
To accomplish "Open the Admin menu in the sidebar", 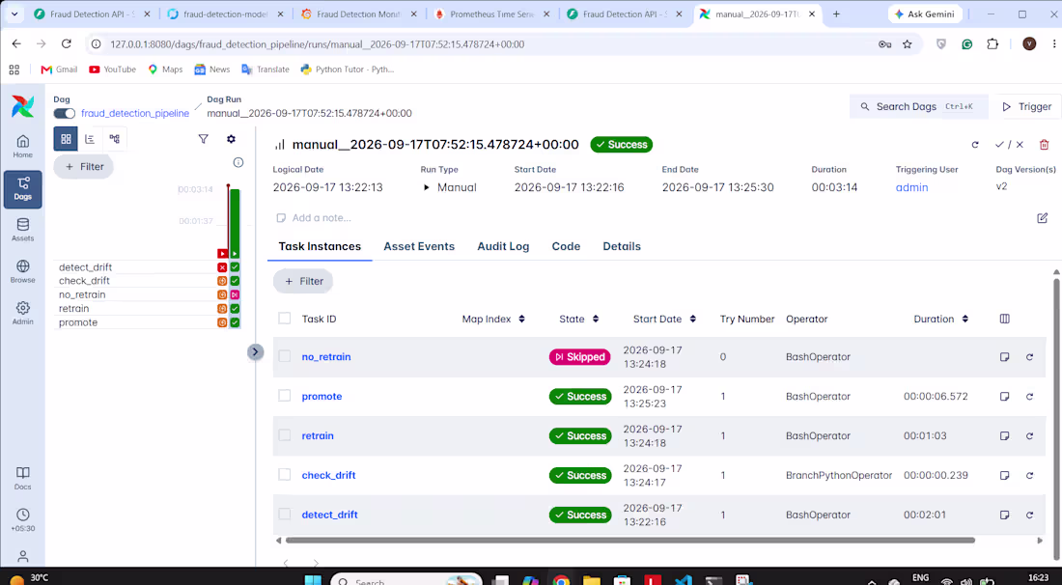I will coord(22,314).
